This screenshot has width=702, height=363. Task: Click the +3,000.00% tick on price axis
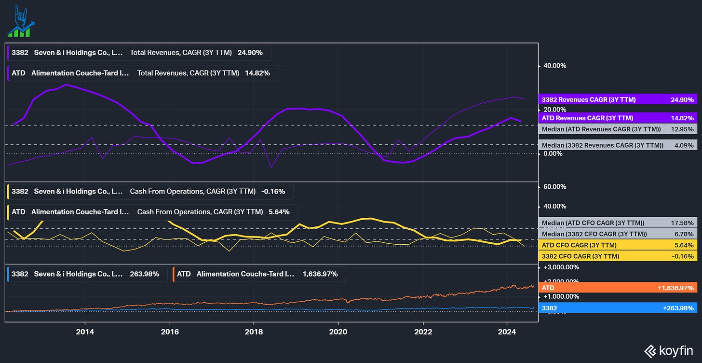click(560, 267)
